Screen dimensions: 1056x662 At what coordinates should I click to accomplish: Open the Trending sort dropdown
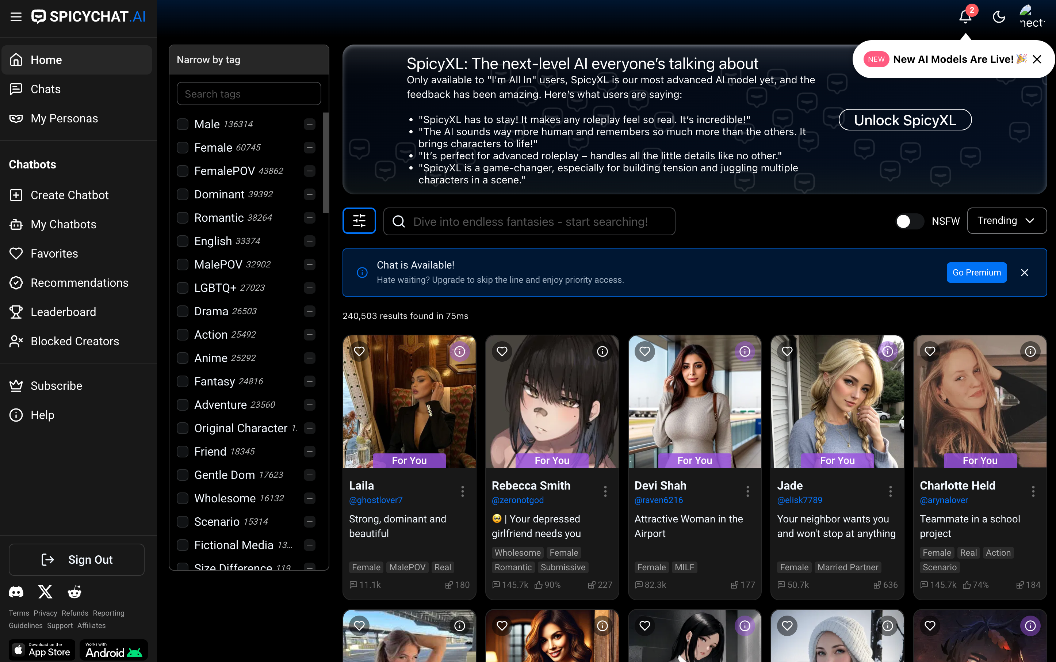(1007, 221)
